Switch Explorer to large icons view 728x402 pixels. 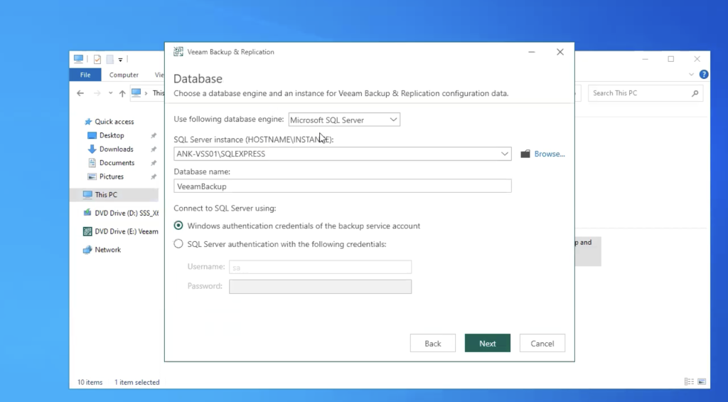coord(702,381)
